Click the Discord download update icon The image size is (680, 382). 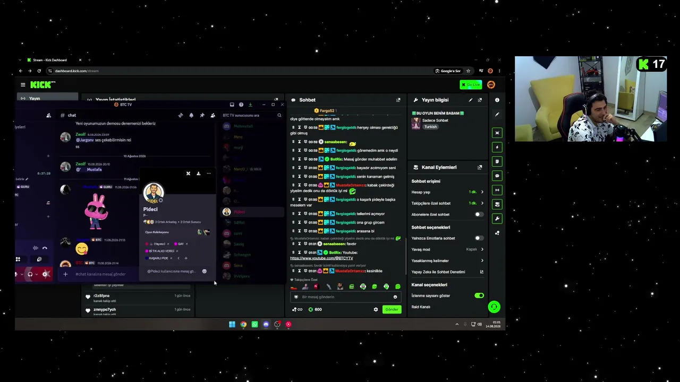click(250, 105)
